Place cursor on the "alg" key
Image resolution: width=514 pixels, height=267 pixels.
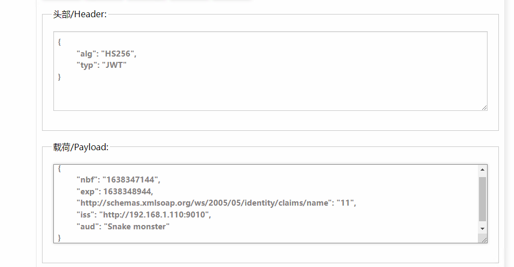tap(87, 54)
